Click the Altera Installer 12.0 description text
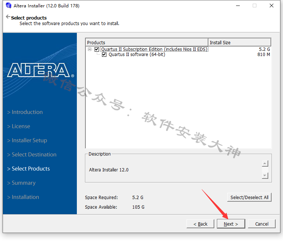 [x=109, y=170]
